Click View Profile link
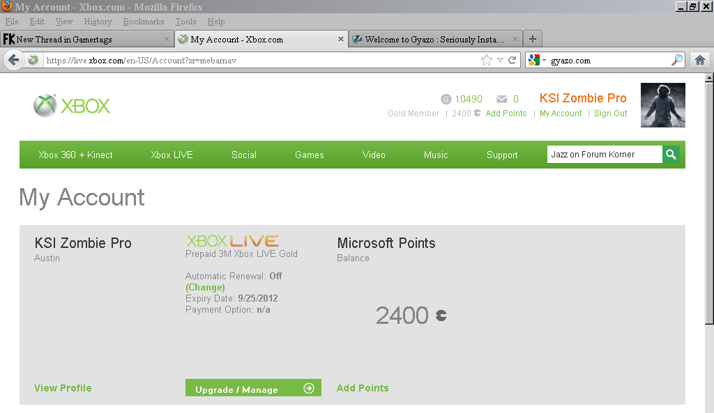The height and width of the screenshot is (413, 714). coord(63,388)
